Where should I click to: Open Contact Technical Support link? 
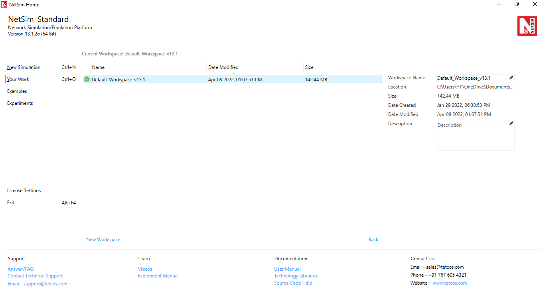(35, 276)
